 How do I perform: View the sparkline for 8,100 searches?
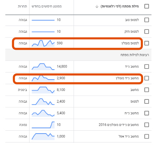point(43,90)
